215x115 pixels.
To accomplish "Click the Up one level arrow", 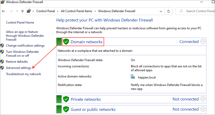I will point(23,11).
